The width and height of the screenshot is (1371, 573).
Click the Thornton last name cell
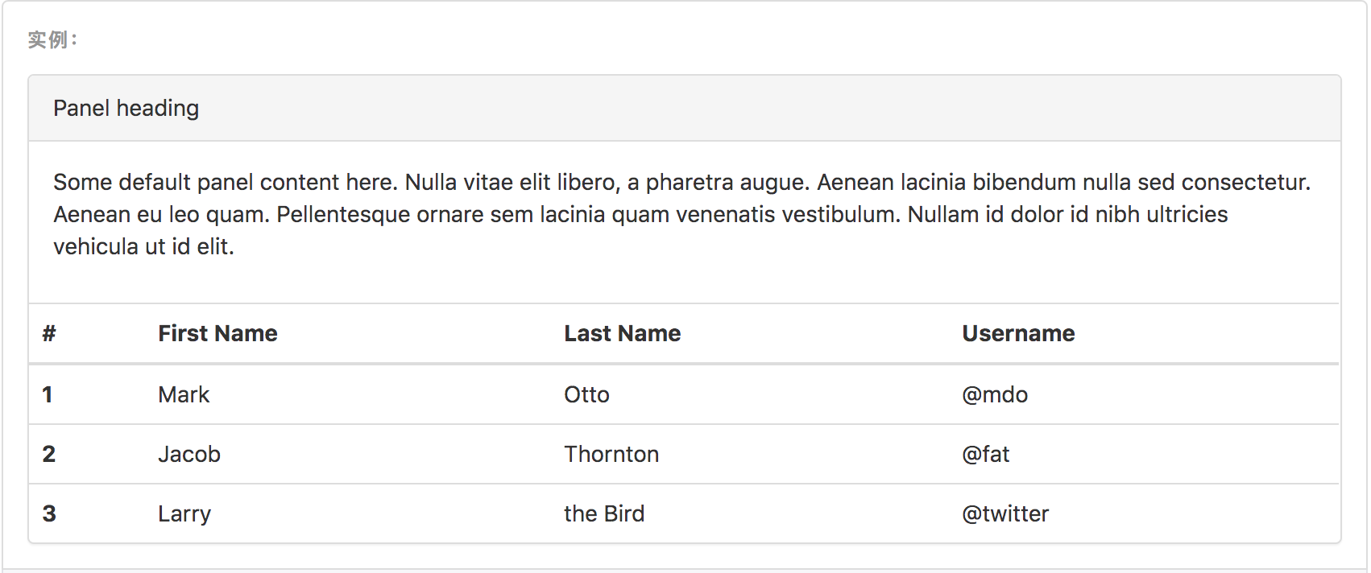click(x=611, y=454)
